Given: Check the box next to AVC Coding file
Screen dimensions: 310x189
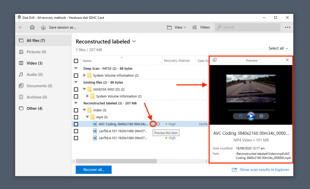Looking at the screenshot, I should pyautogui.click(x=76, y=124).
